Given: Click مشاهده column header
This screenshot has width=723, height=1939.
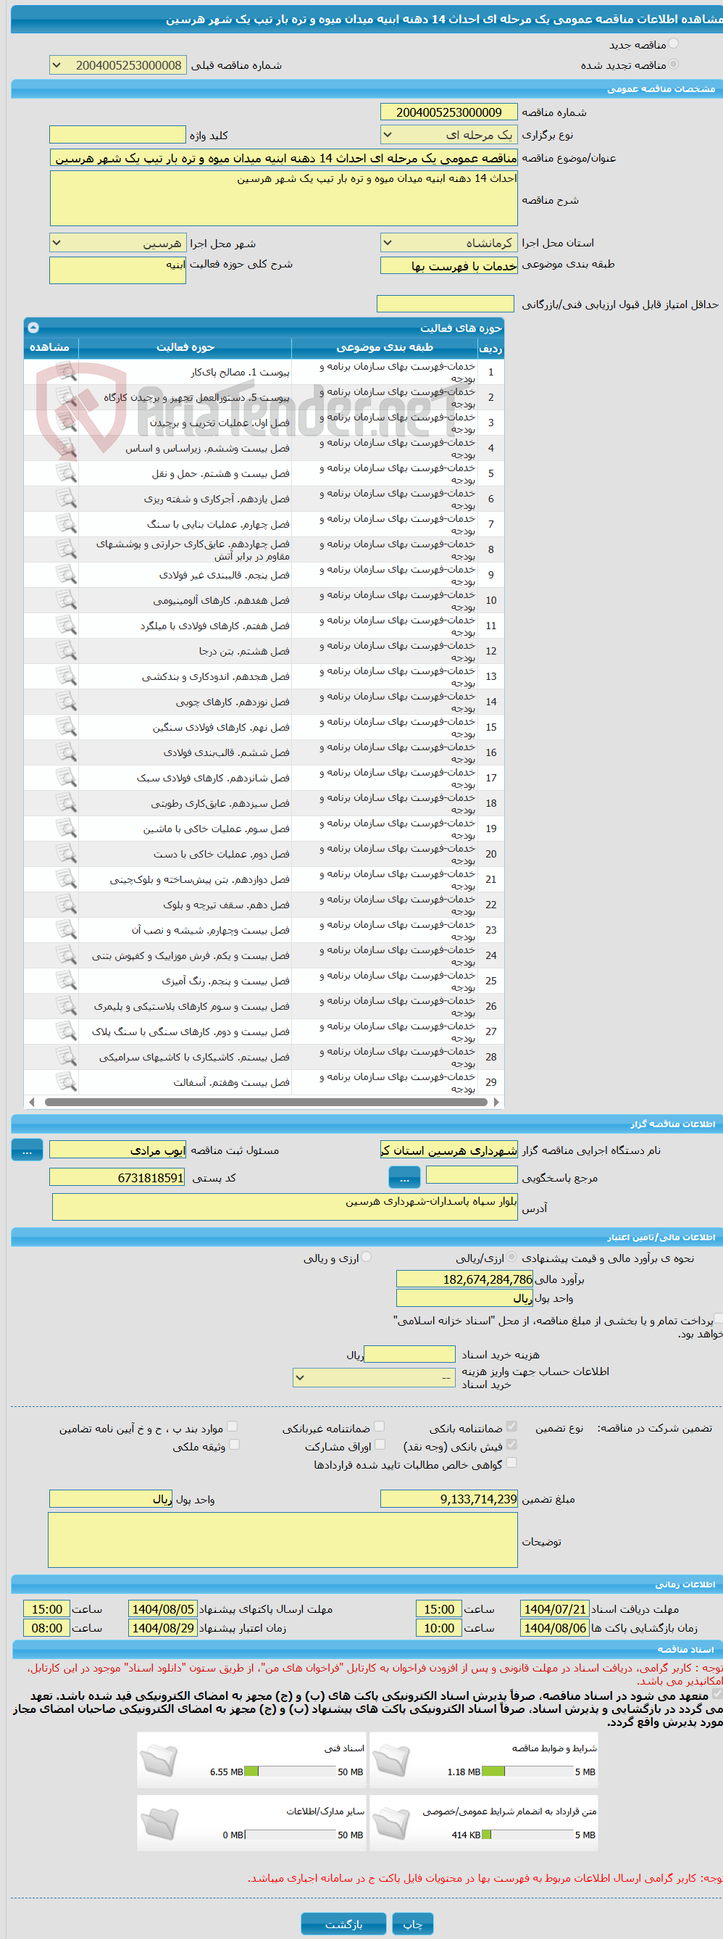Looking at the screenshot, I should click(50, 347).
